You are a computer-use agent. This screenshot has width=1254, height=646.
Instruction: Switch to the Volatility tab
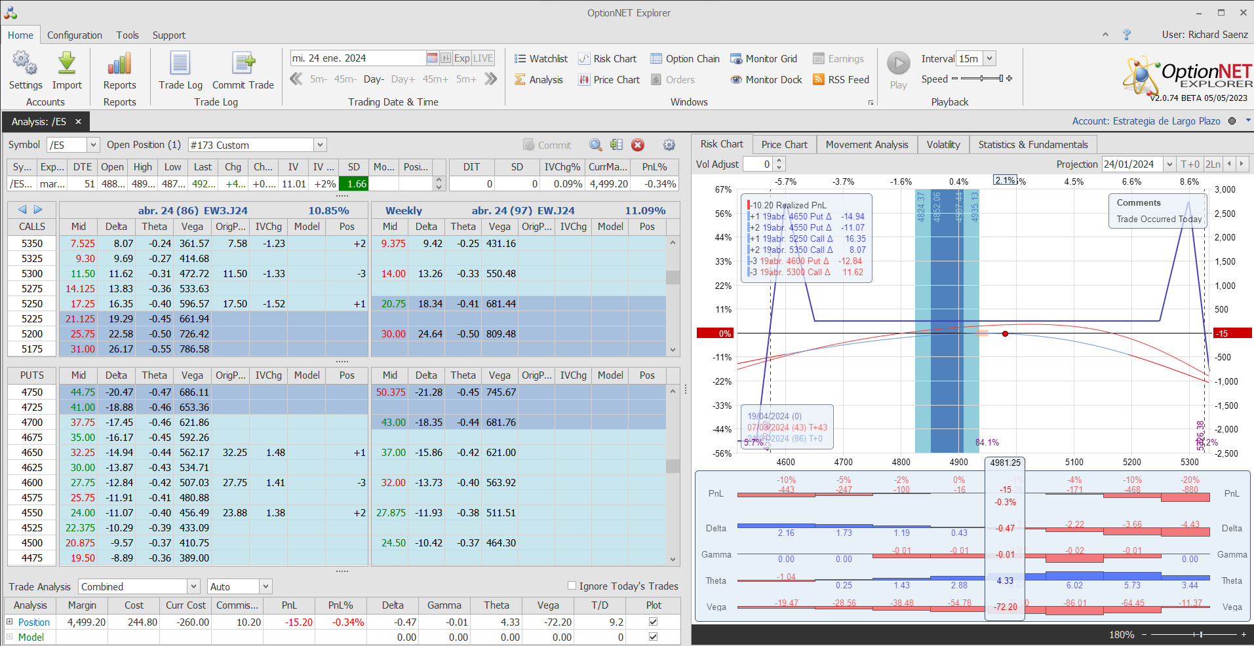point(943,144)
